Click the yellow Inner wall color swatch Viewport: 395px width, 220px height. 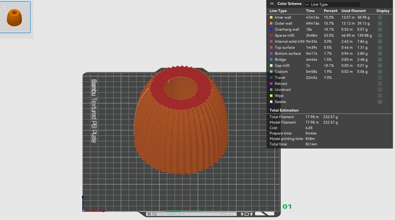[271, 17]
